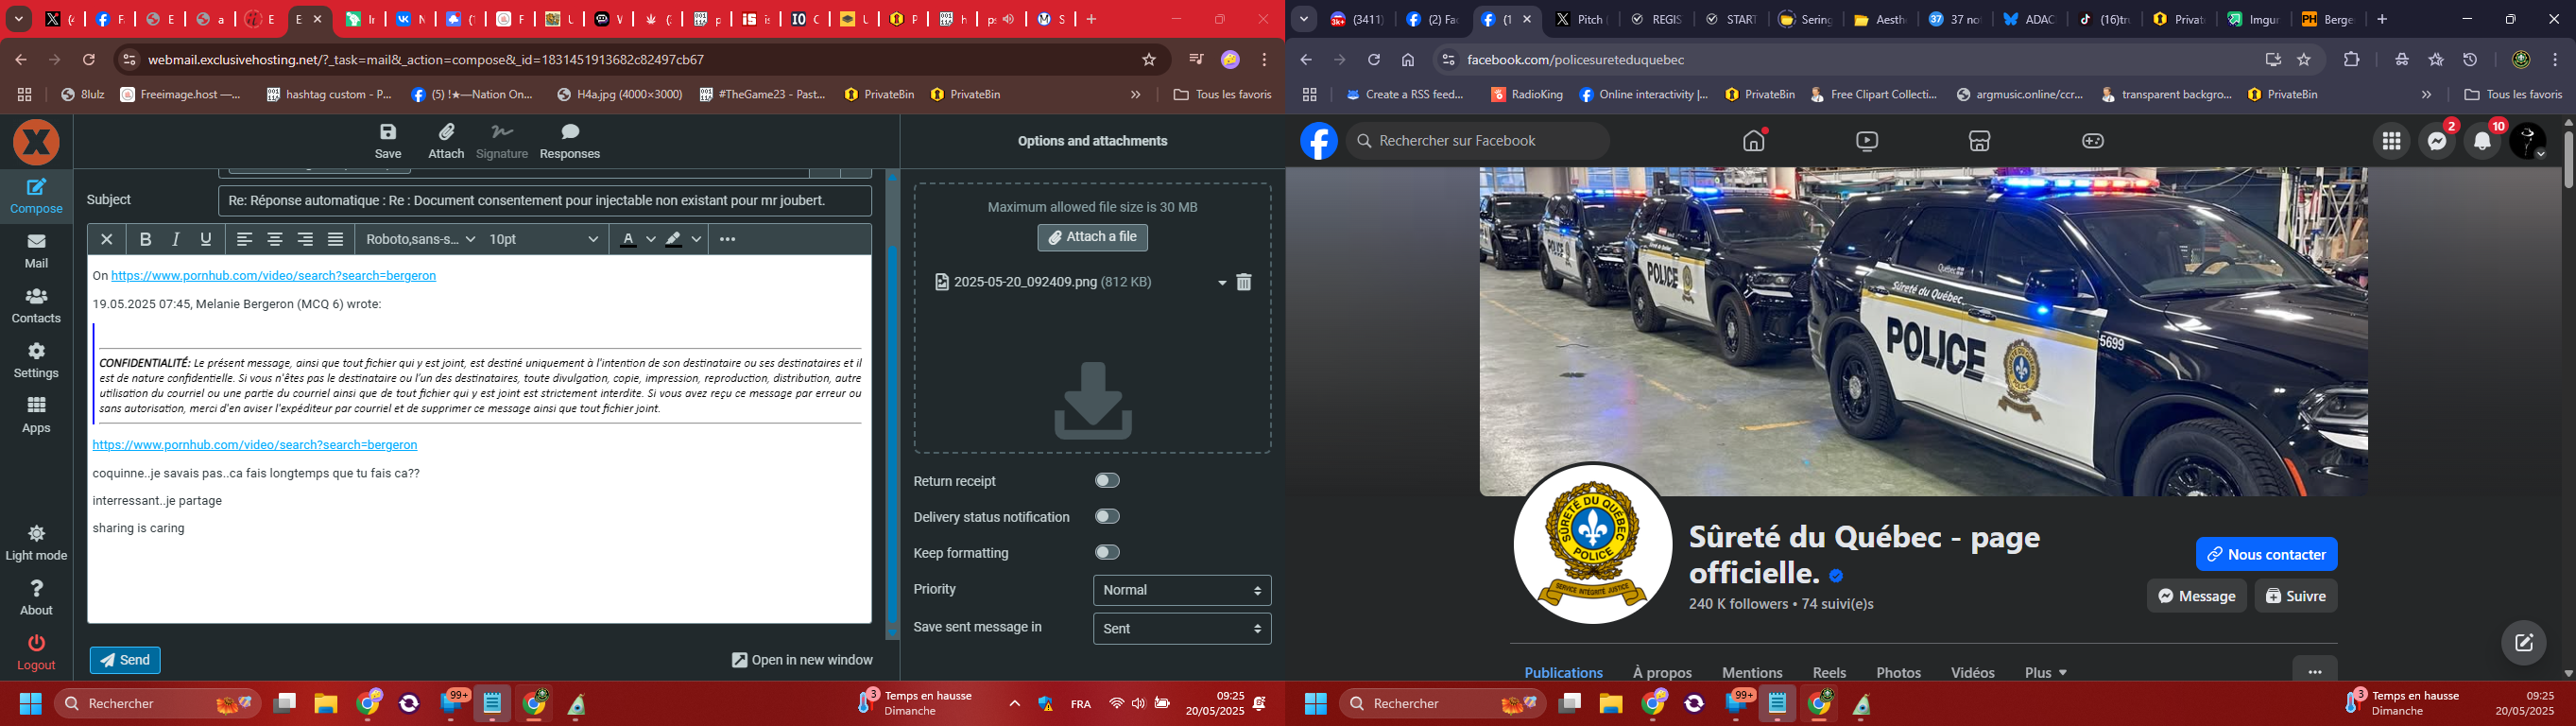This screenshot has width=2576, height=726.
Task: Pick the text color button in editor
Action: (x=628, y=239)
